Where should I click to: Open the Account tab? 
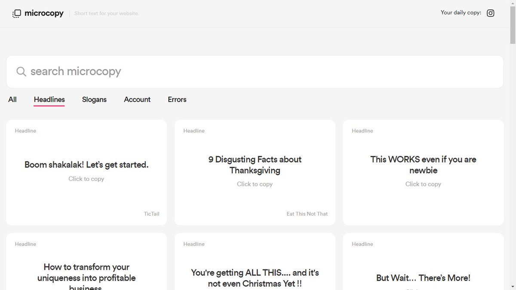tap(137, 99)
